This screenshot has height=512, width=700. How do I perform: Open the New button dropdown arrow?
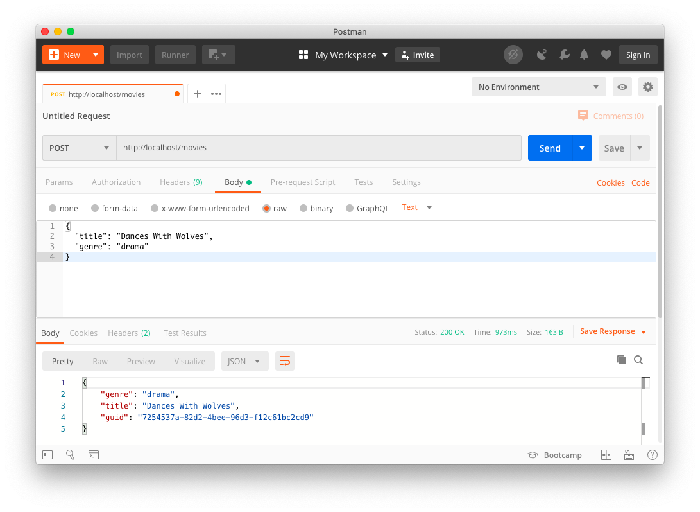pos(96,55)
